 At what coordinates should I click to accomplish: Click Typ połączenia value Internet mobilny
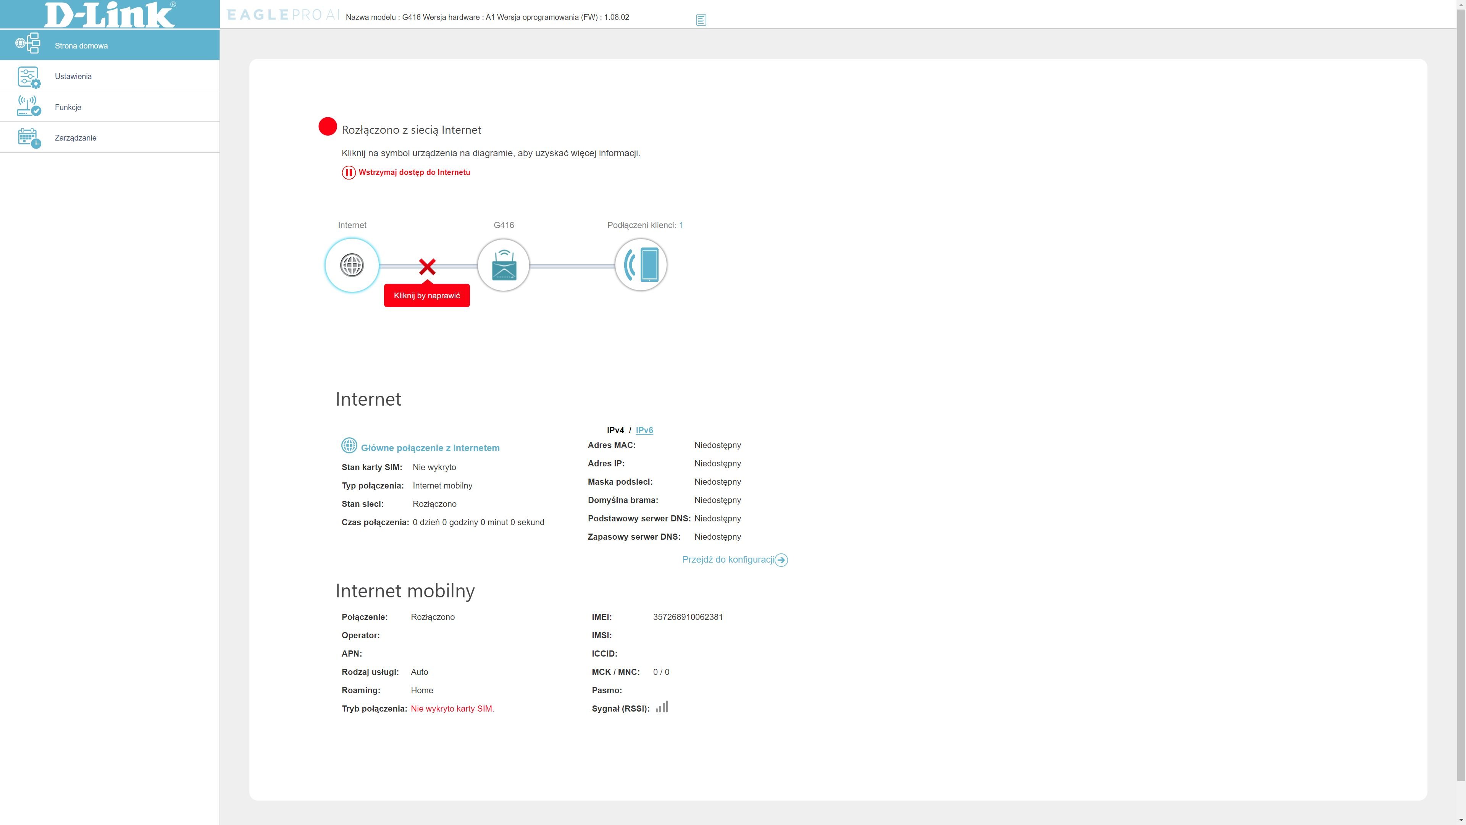point(443,486)
